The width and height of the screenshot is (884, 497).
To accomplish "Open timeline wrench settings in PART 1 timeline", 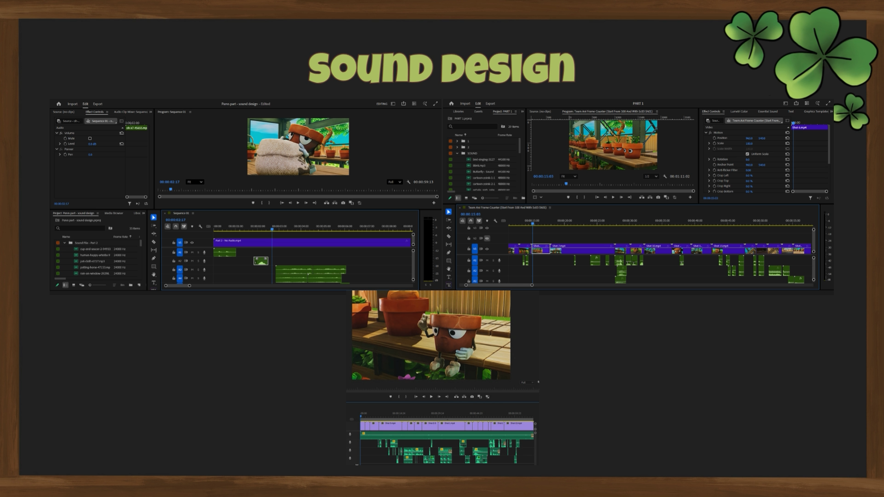I will (x=495, y=221).
